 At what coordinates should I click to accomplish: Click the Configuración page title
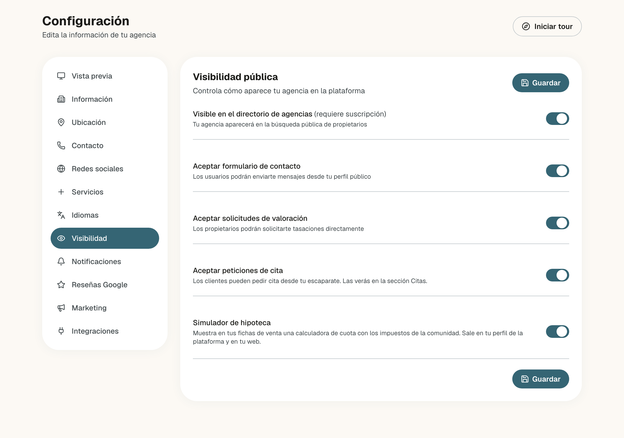point(86,21)
